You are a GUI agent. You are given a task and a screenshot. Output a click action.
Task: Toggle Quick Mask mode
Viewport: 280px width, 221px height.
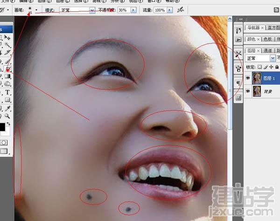pos(4,143)
